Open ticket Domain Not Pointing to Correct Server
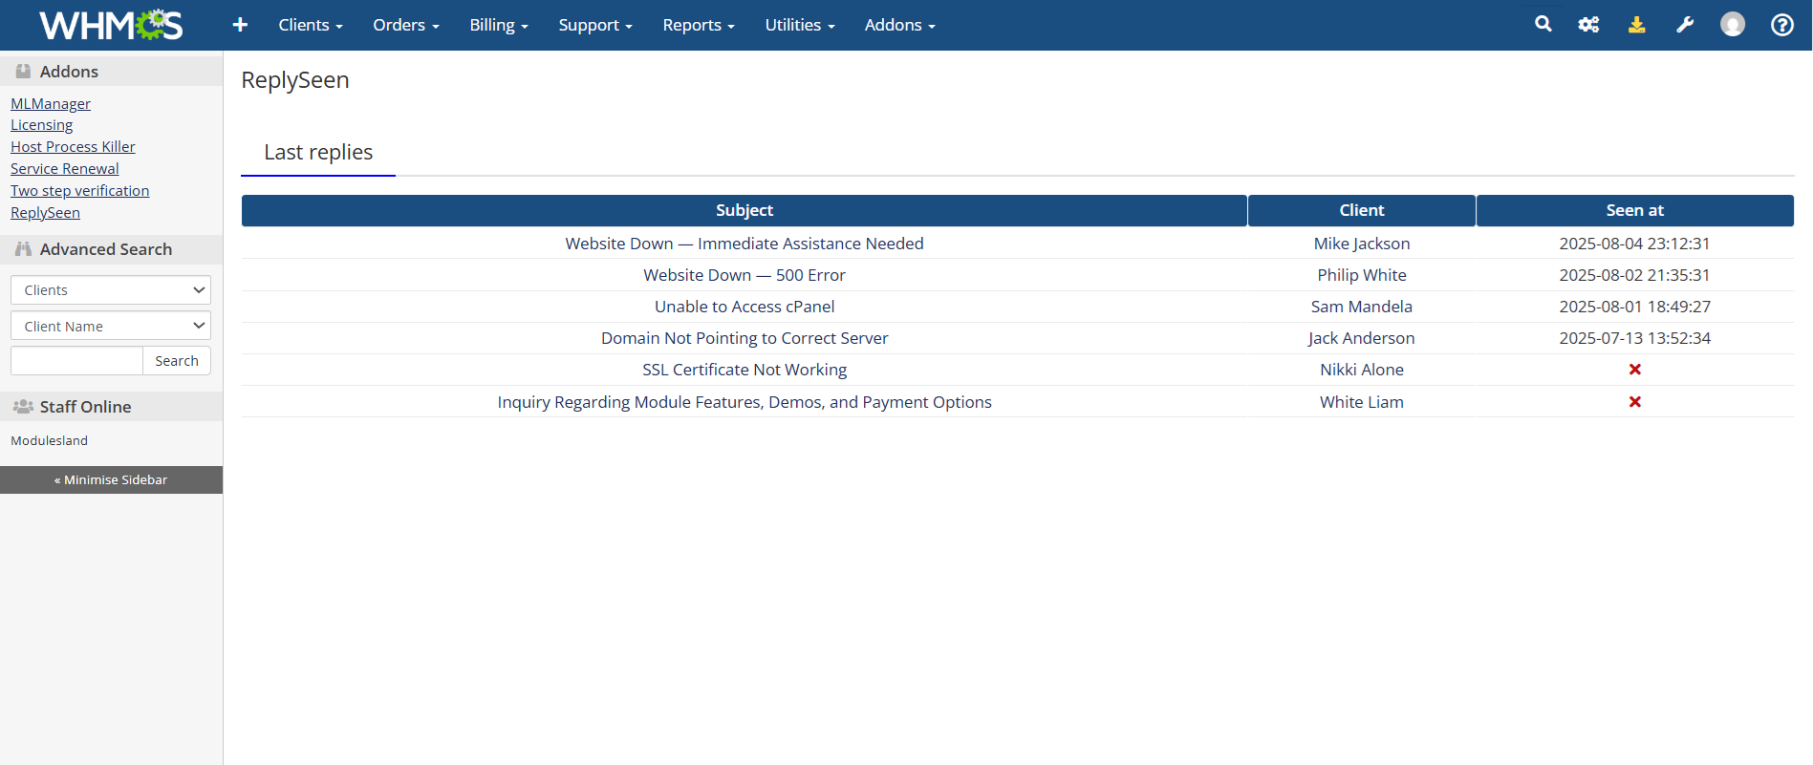 [x=745, y=338]
